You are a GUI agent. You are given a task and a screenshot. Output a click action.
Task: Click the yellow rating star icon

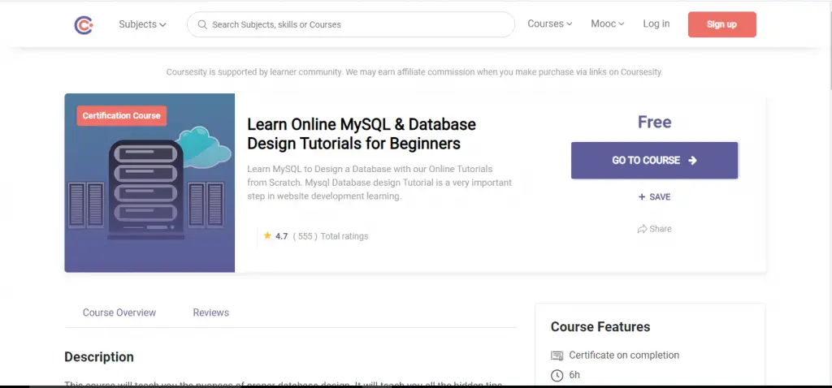(267, 236)
